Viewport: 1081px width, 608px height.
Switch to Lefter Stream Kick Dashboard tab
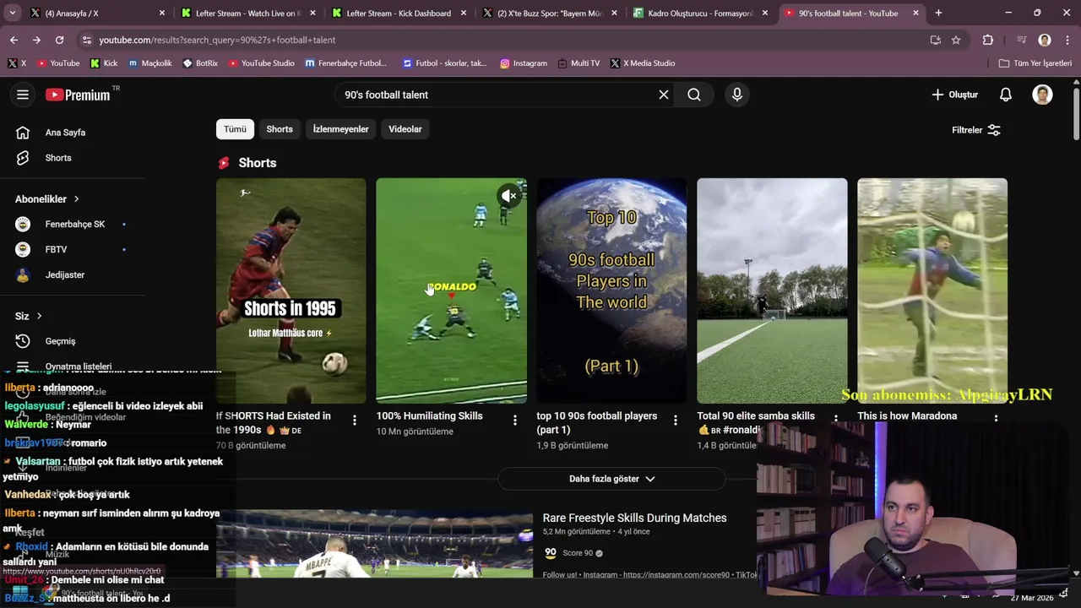click(x=399, y=14)
